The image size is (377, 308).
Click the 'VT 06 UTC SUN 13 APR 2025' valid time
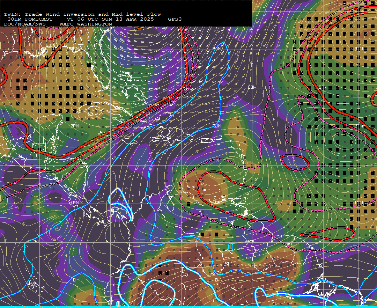(x=110, y=19)
